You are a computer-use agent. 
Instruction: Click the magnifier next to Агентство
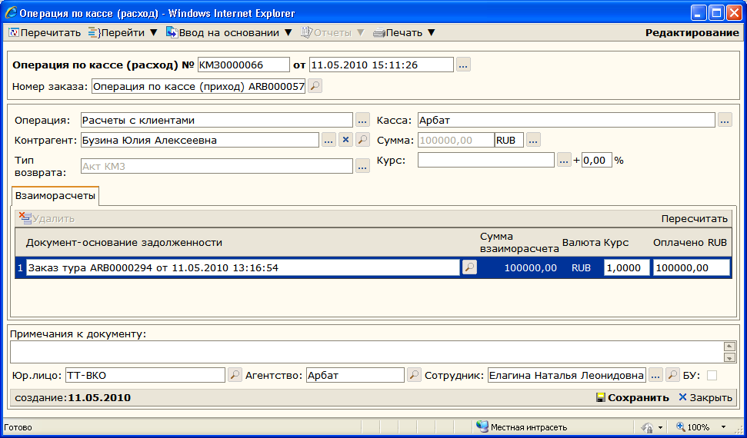(415, 375)
